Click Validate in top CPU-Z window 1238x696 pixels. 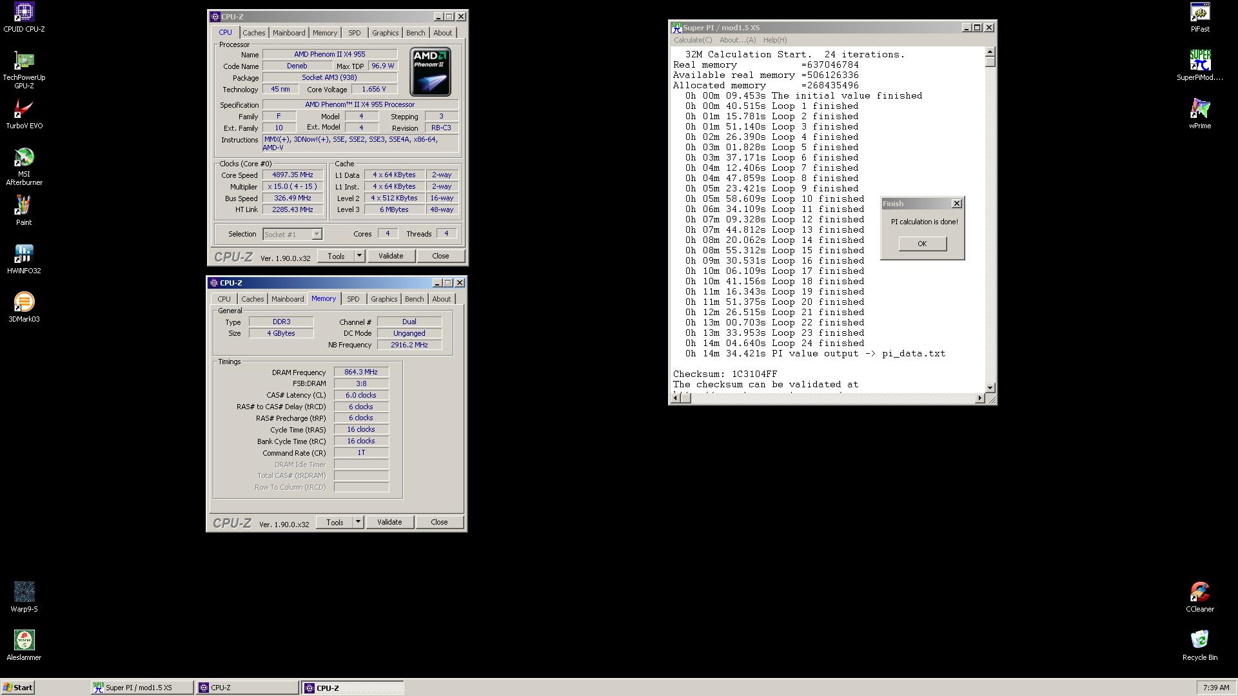[391, 256]
